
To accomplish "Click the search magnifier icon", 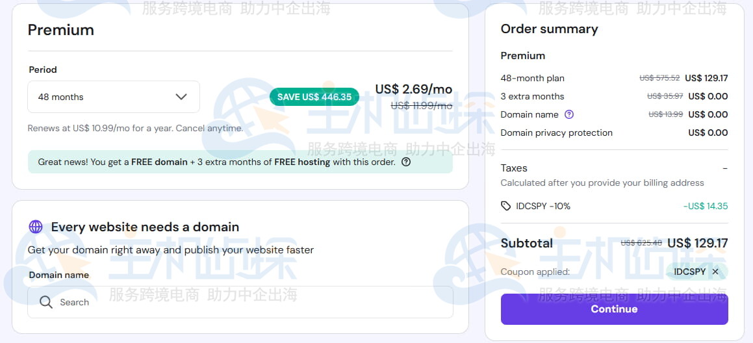I will coord(45,302).
